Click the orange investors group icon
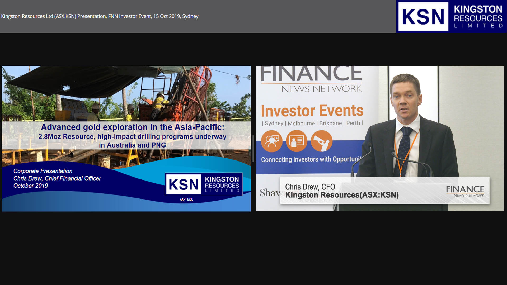The image size is (507, 285). pyautogui.click(x=271, y=141)
